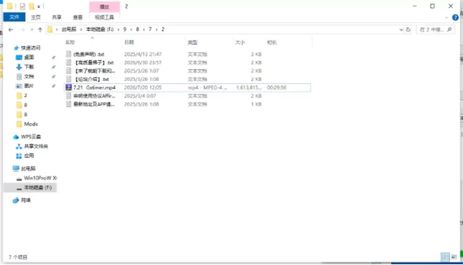The height and width of the screenshot is (265, 463).
Task: Click 本地磁盘 (F:) in the breadcrumb path
Action: point(99,29)
